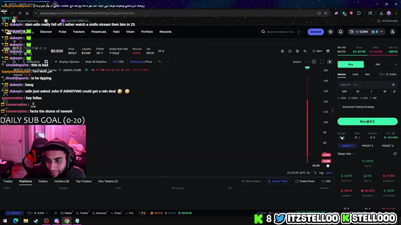Open PnL tracker in bottom bar
401x225 pixels.
point(129,213)
